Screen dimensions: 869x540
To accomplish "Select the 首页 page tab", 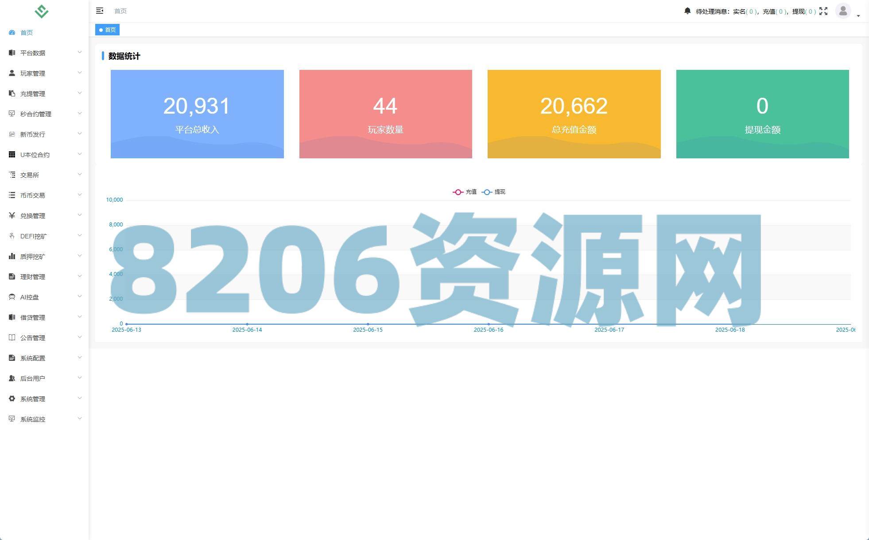I will [x=108, y=30].
